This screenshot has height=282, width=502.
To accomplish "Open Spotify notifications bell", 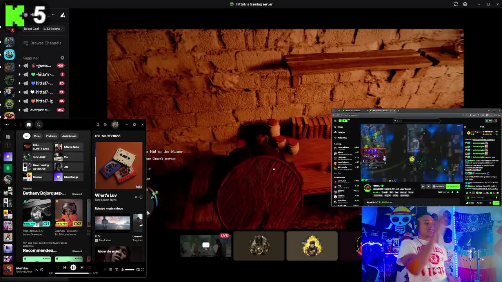I will (98, 125).
